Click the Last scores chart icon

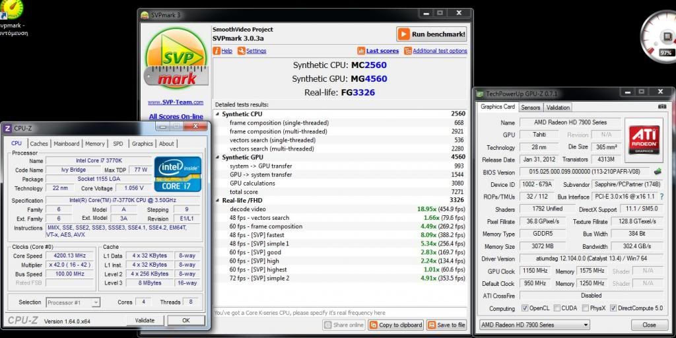(361, 51)
